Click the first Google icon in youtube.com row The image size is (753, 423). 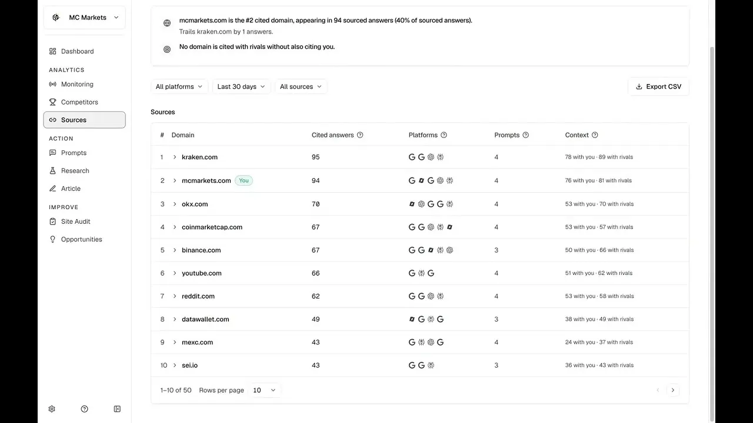[412, 273]
